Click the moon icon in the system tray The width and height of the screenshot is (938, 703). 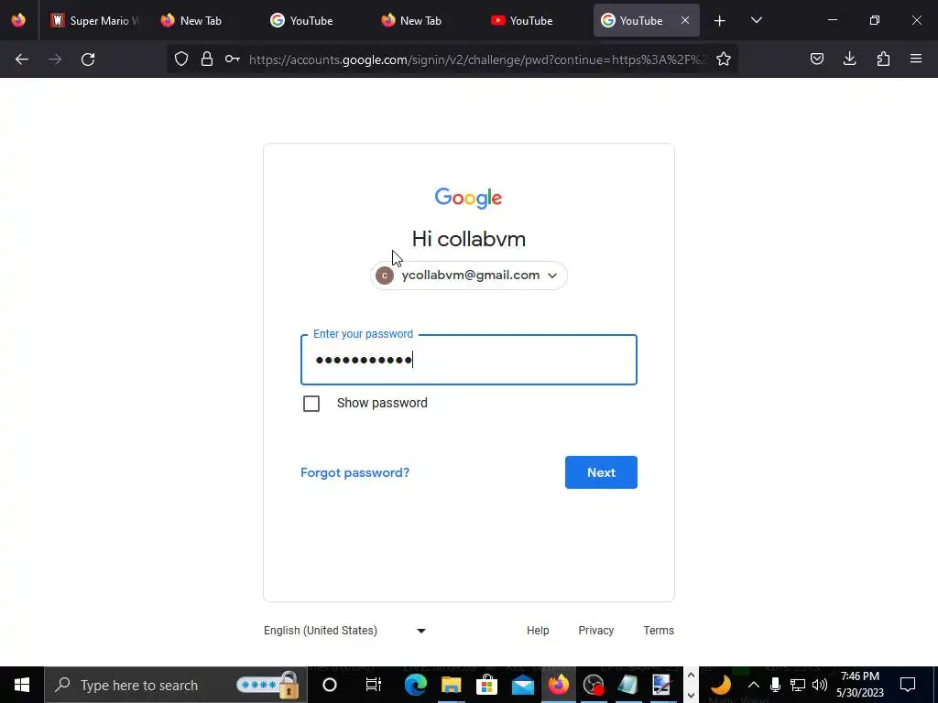[722, 685]
